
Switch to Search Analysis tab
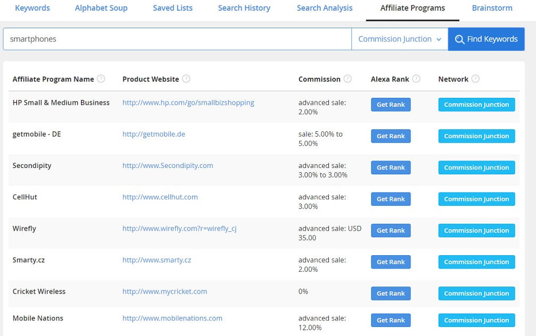click(324, 8)
